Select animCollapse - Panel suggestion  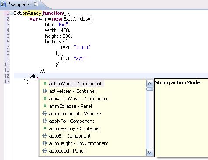click(70, 106)
